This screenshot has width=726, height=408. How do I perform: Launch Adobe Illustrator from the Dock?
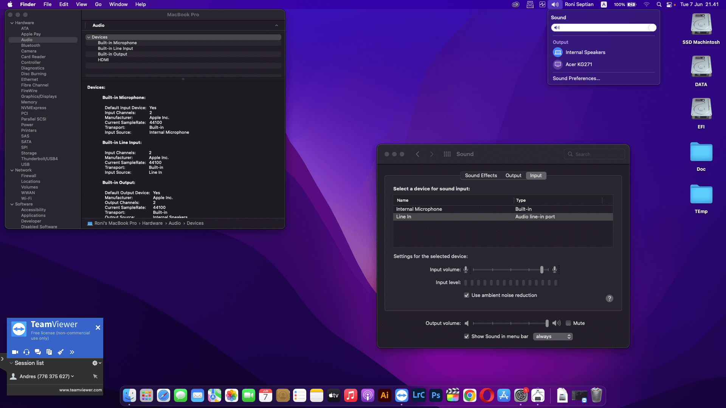coord(385,396)
